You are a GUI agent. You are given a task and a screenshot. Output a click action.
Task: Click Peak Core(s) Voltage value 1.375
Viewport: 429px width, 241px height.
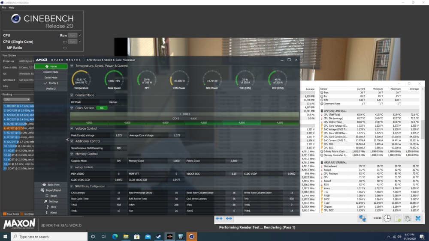coord(118,135)
